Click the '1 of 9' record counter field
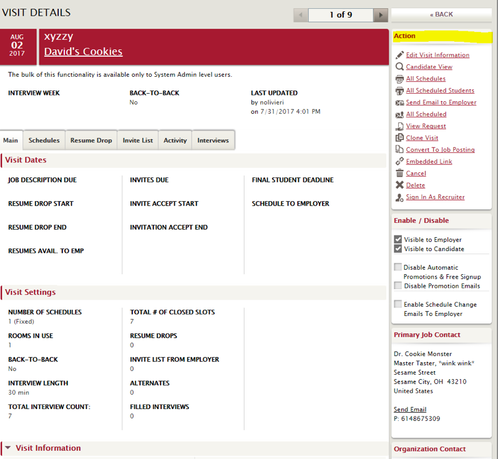The height and width of the screenshot is (459, 498). click(341, 15)
